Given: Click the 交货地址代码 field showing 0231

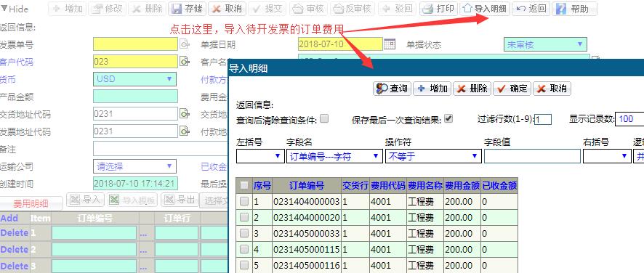Looking at the screenshot, I should [135, 114].
